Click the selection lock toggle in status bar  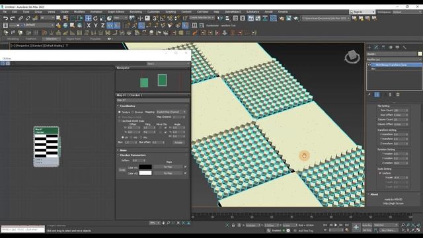tap(233, 225)
